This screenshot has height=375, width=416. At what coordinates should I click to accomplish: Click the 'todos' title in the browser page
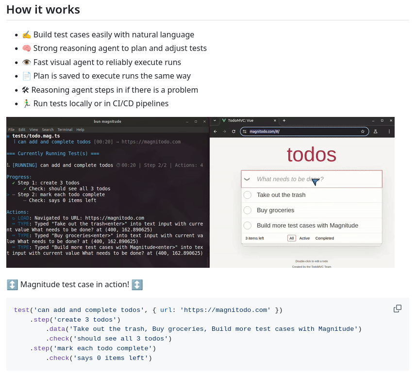coord(312,155)
